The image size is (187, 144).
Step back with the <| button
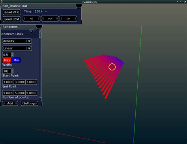pyautogui.click(x=32, y=18)
